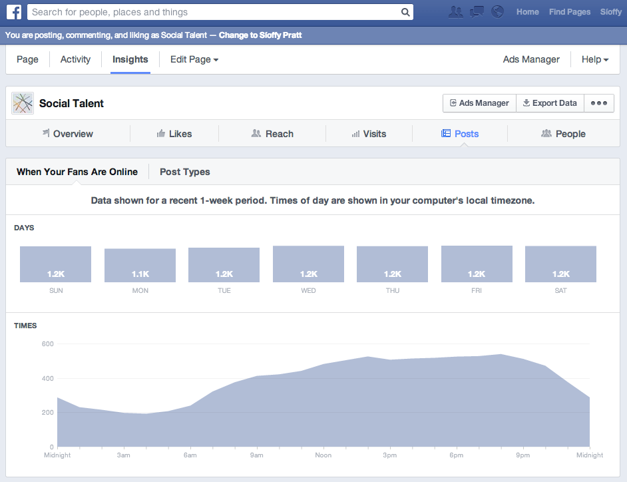Viewport: 627px width, 482px height.
Task: Click Social Talent page thumbnail
Action: pyautogui.click(x=23, y=103)
